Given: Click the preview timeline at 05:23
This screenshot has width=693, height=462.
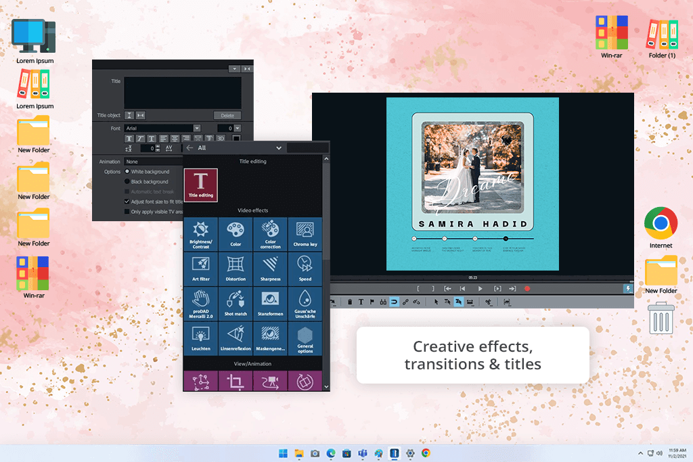Looking at the screenshot, I should pos(473,278).
